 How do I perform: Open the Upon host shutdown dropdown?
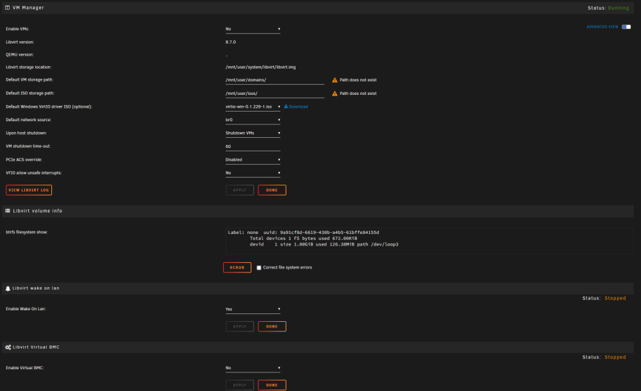253,133
